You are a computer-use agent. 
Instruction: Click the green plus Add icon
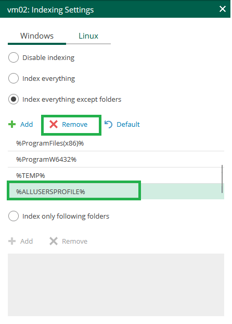(12, 124)
